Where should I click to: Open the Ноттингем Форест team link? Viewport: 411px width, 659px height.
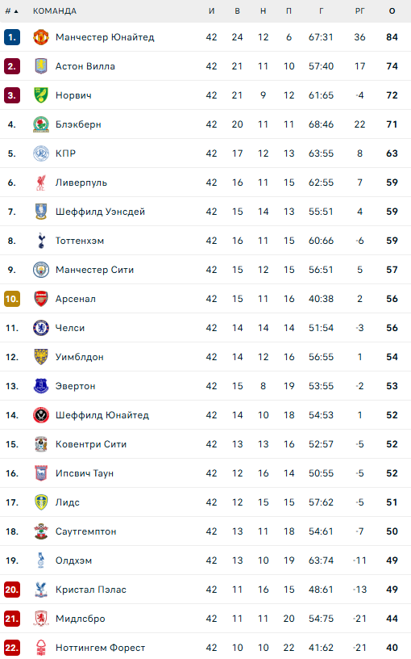(x=100, y=648)
